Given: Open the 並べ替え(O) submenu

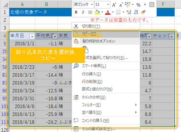Looking at the screenshot, I should tap(106, 112).
